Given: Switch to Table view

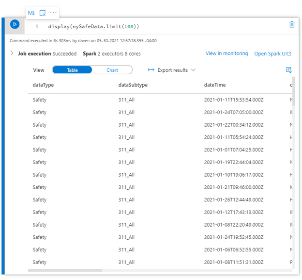Looking at the screenshot, I should point(72,70).
